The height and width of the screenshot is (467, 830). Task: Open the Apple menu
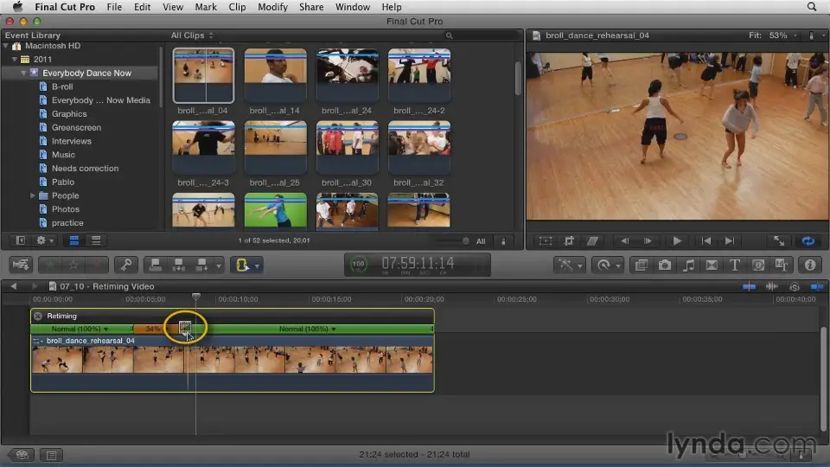coord(17,7)
